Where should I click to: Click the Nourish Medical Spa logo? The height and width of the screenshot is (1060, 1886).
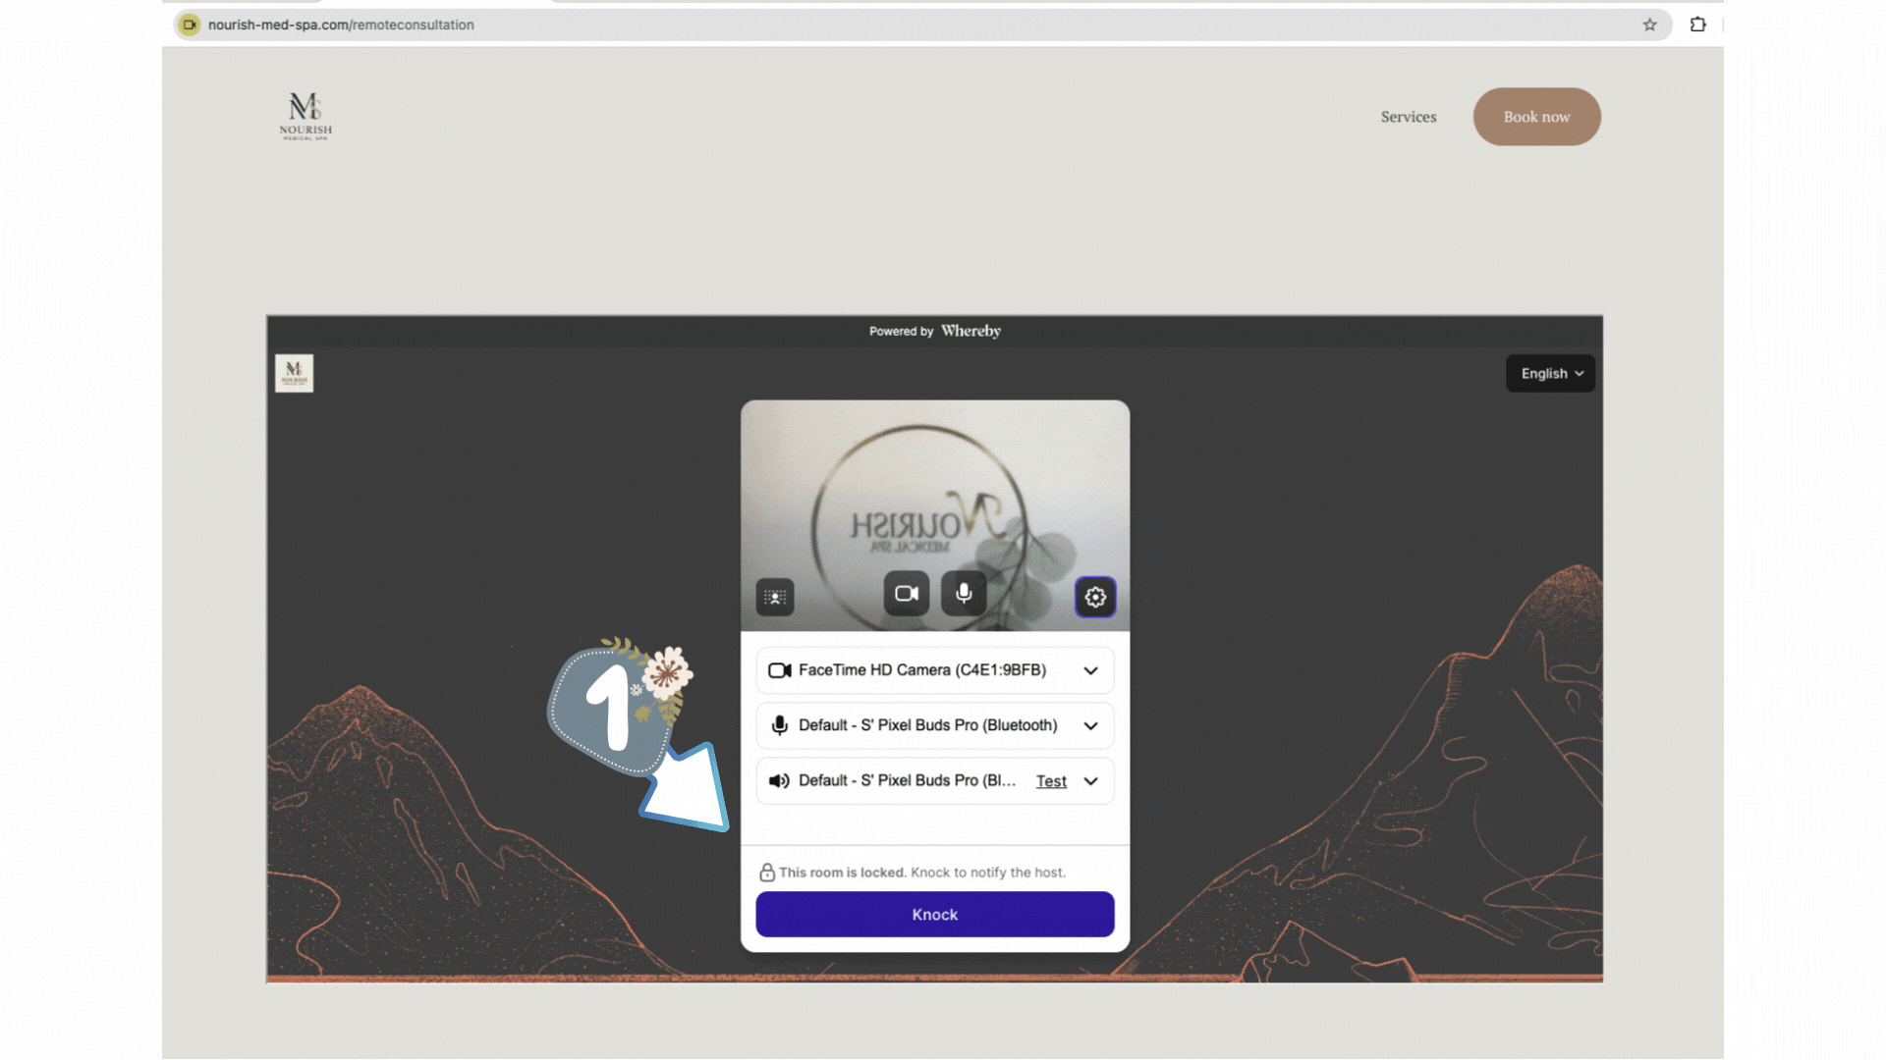(305, 117)
